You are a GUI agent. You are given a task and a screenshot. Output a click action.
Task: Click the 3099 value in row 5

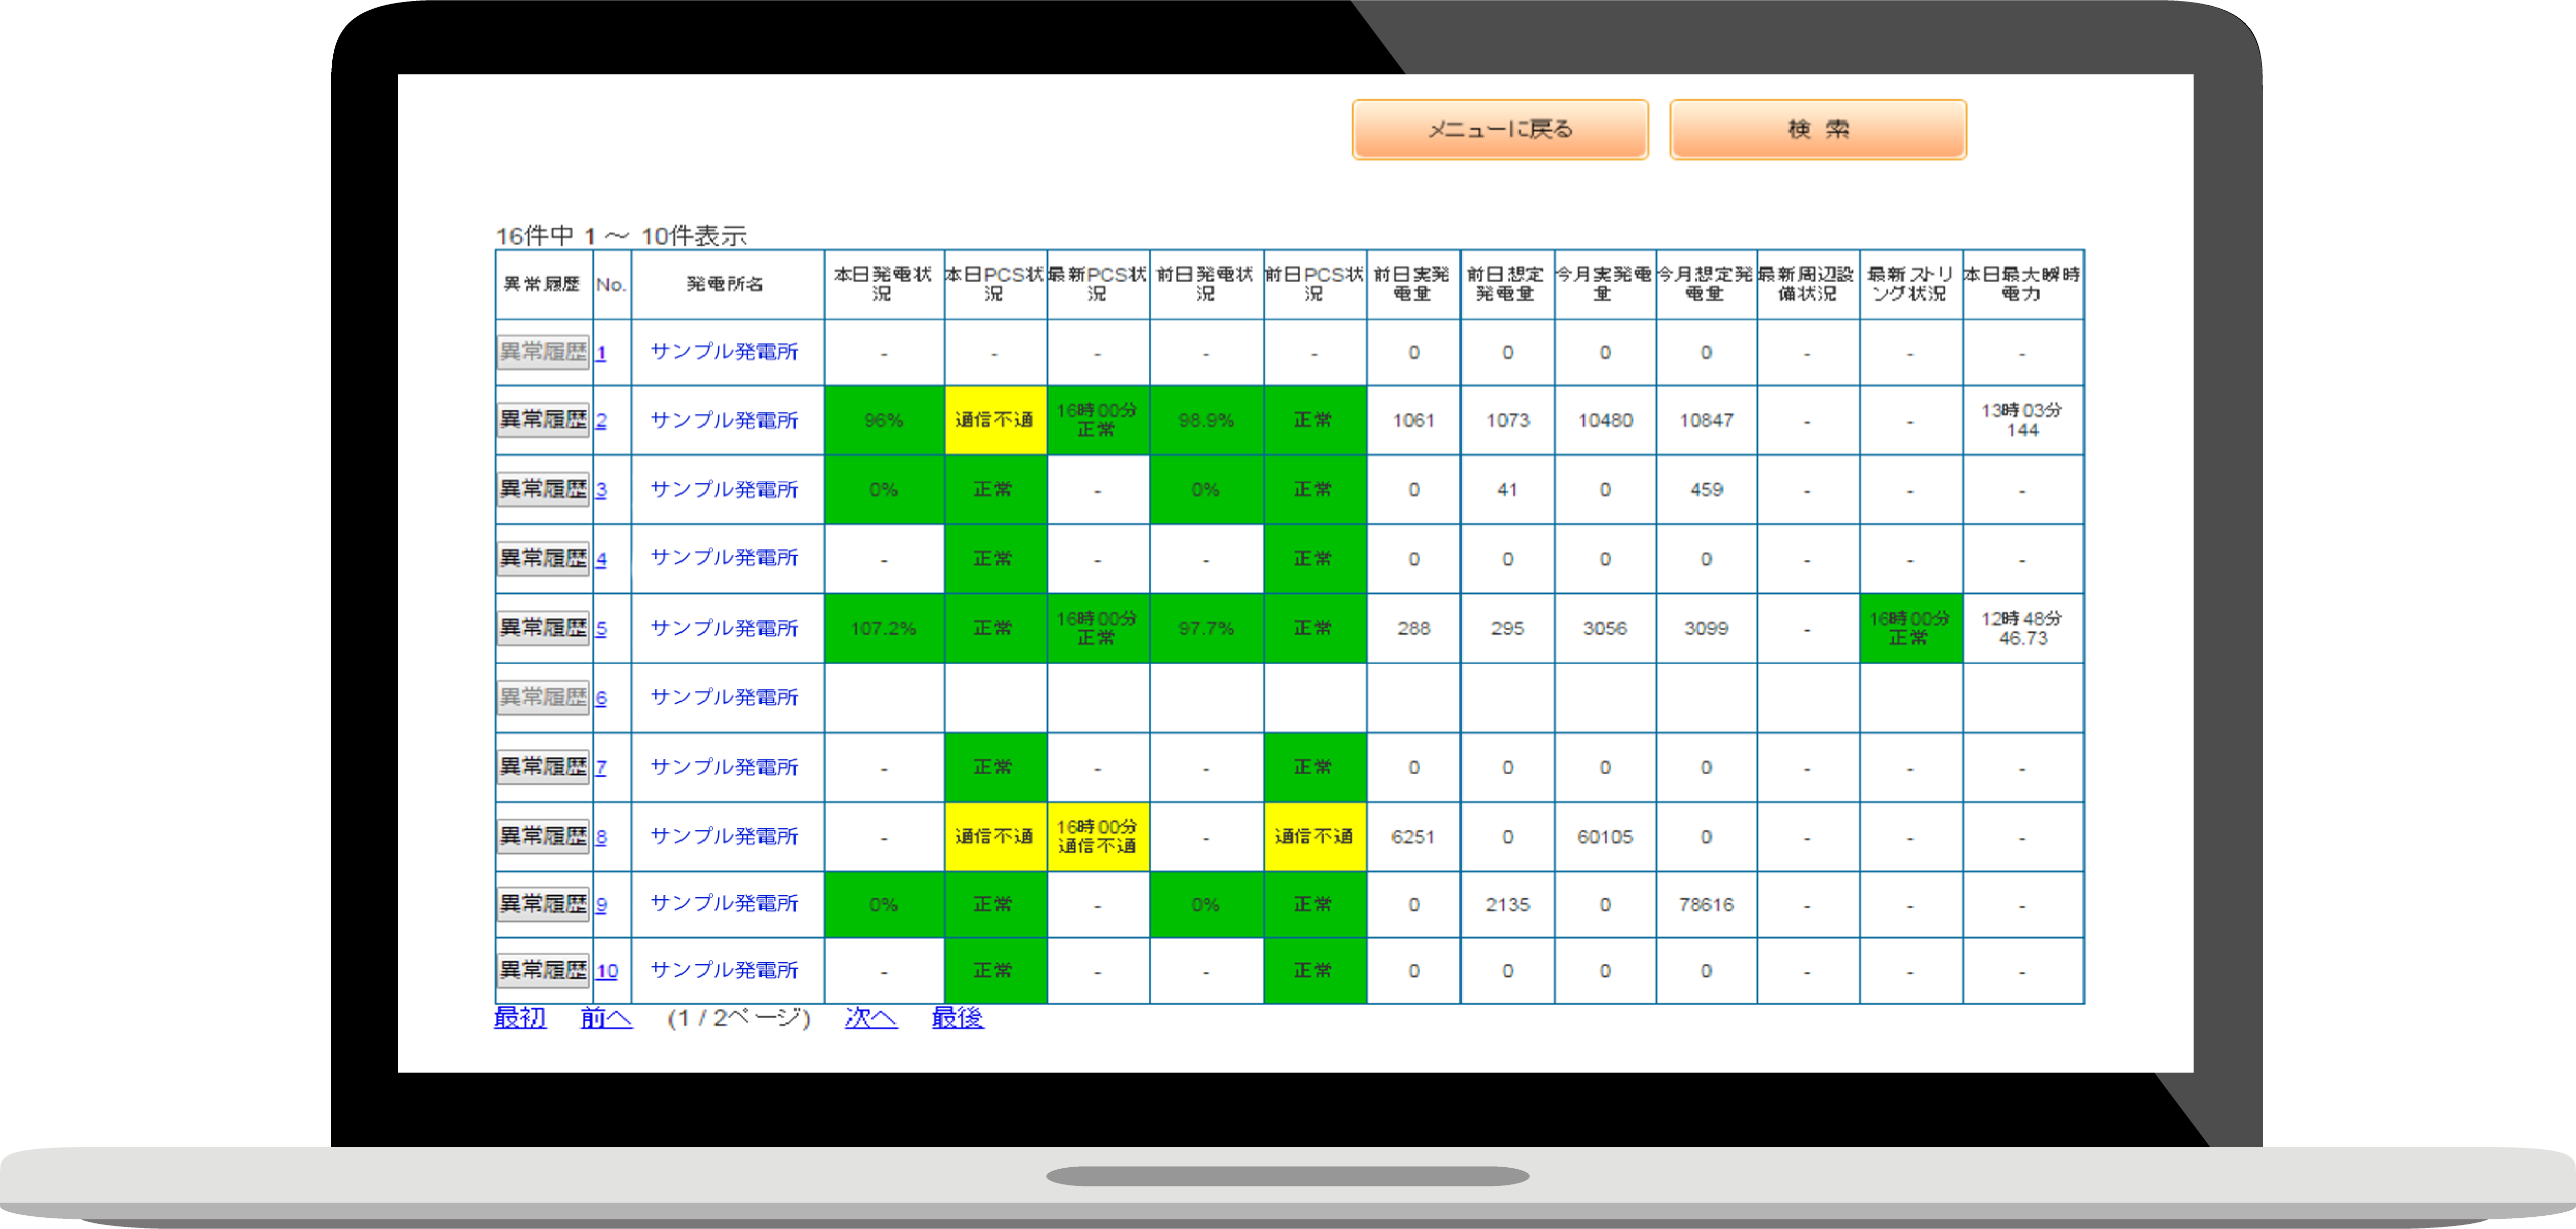(x=1706, y=629)
